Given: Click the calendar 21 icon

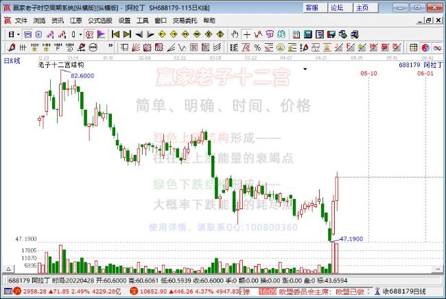Looking at the screenshot, I should click(x=296, y=34).
